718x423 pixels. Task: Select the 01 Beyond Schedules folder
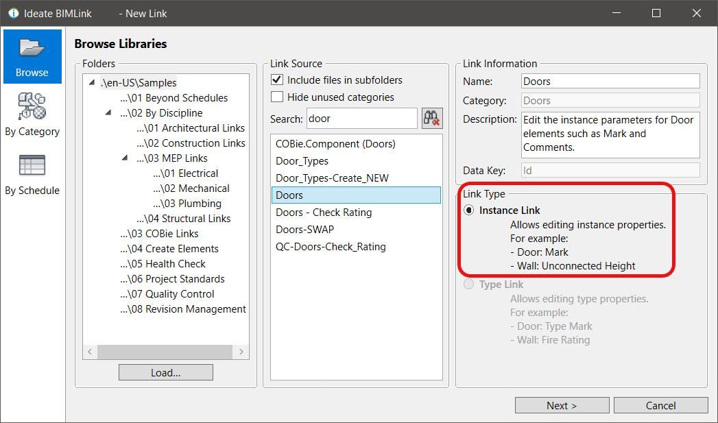click(x=174, y=98)
